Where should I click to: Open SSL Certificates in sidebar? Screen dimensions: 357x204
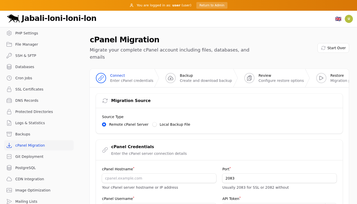click(x=29, y=89)
